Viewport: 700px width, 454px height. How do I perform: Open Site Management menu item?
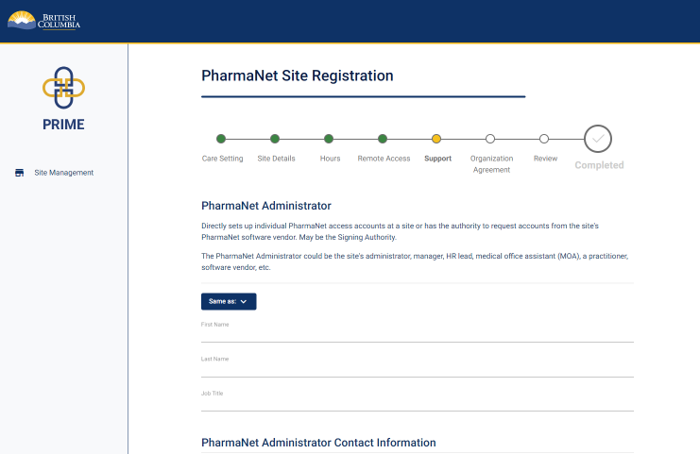point(63,173)
